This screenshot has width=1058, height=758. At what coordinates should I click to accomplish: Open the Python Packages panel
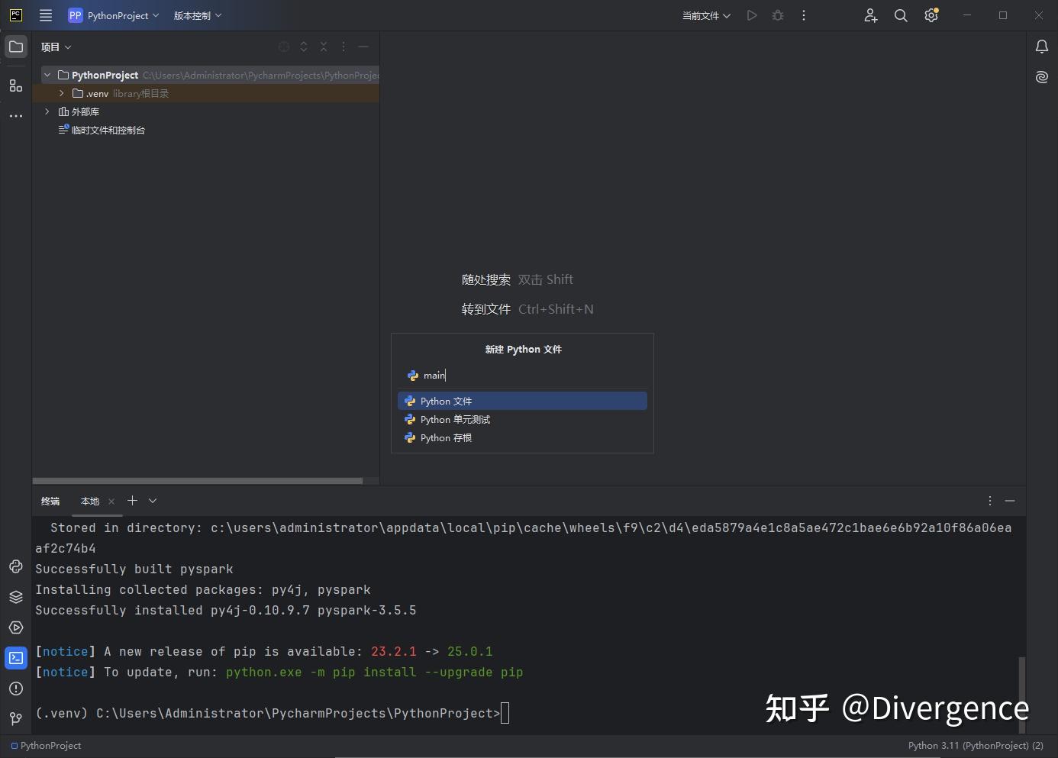tap(16, 596)
